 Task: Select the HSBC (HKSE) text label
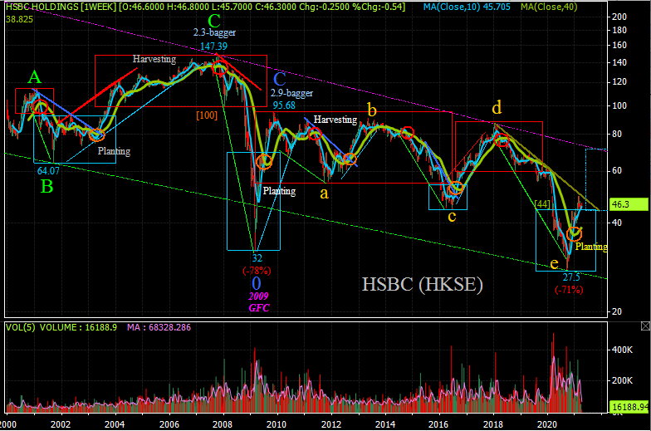click(x=423, y=284)
